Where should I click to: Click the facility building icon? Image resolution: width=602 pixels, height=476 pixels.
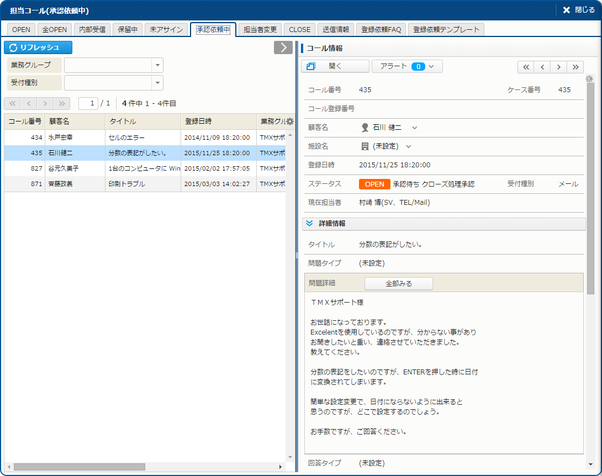click(x=365, y=146)
